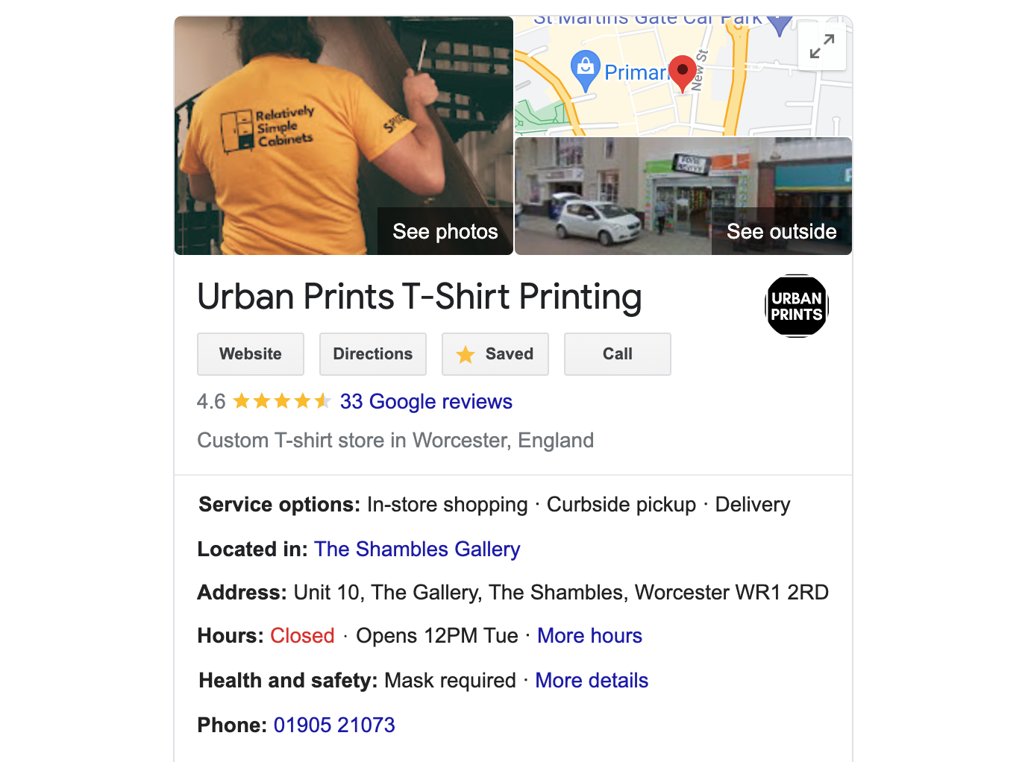Click the Primark label on map
Screen dimensions: 1031x762
coord(636,72)
